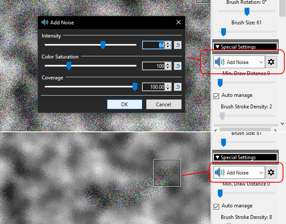The image size is (286, 224).
Task: Open lower panel effect settings gear
Action: (x=271, y=172)
